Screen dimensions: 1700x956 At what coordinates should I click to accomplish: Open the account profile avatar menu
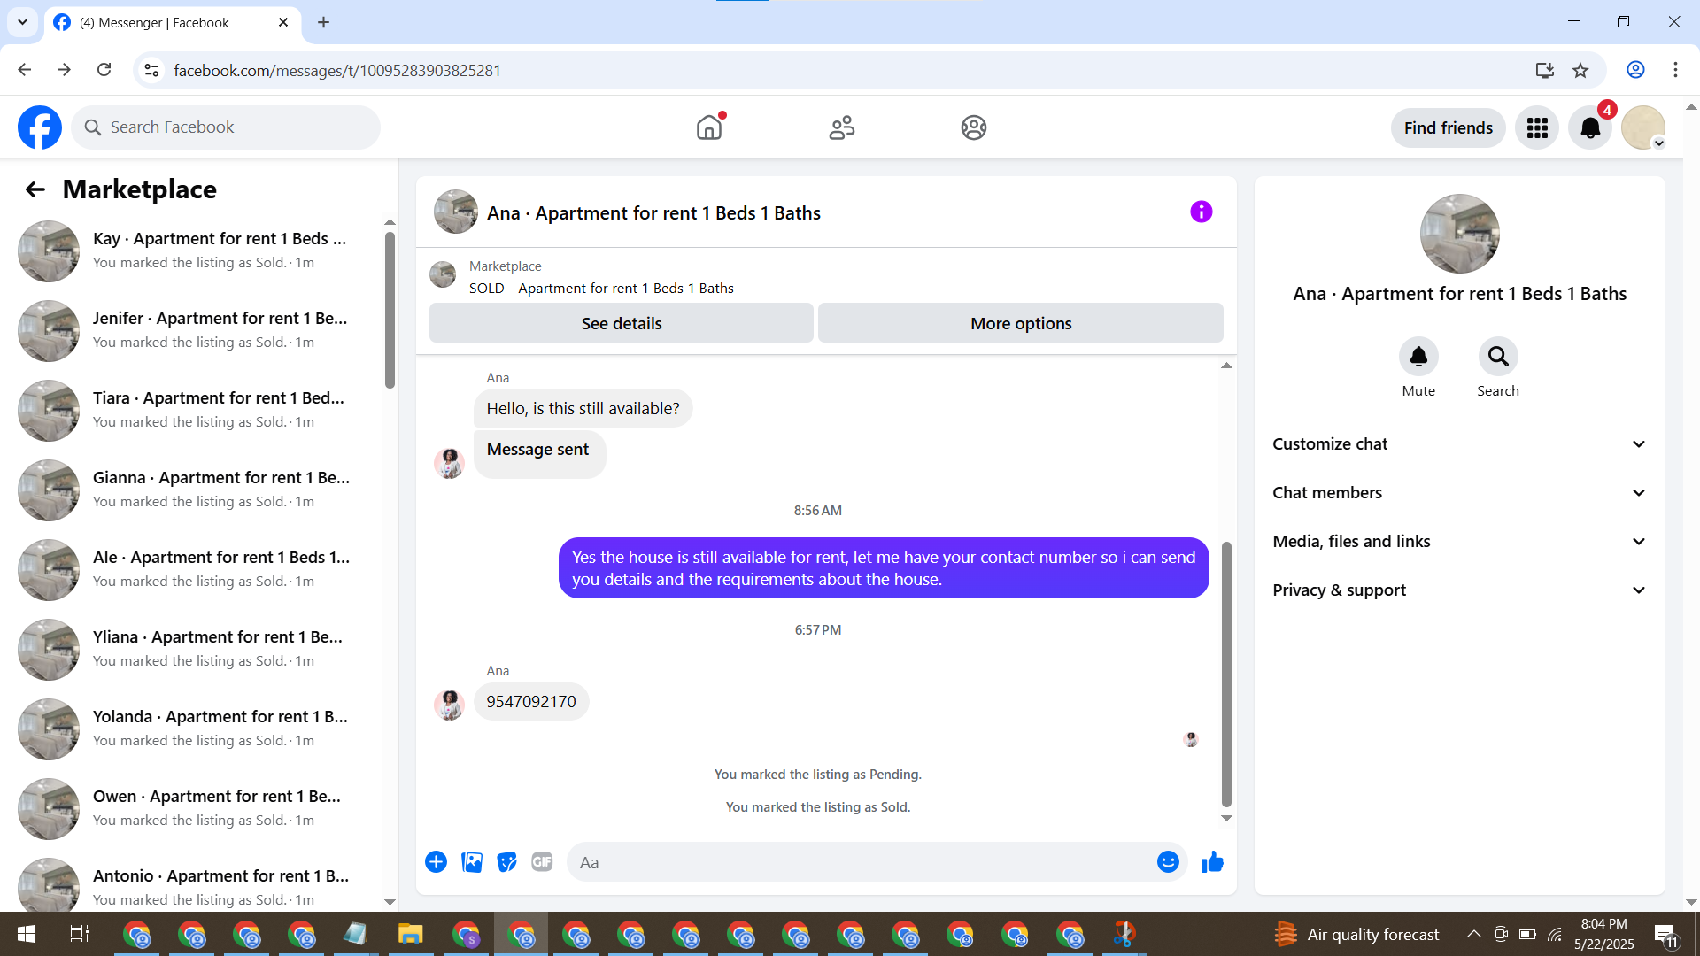[1643, 128]
